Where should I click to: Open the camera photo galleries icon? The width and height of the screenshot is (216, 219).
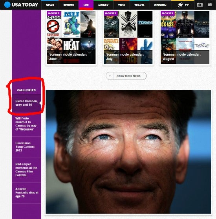200,5
